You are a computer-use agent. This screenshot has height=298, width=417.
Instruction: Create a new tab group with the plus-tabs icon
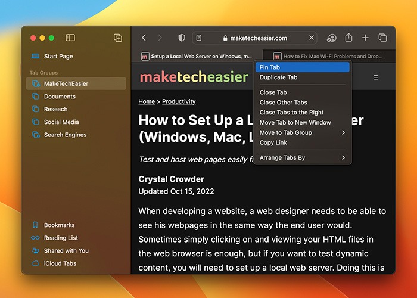click(x=118, y=38)
